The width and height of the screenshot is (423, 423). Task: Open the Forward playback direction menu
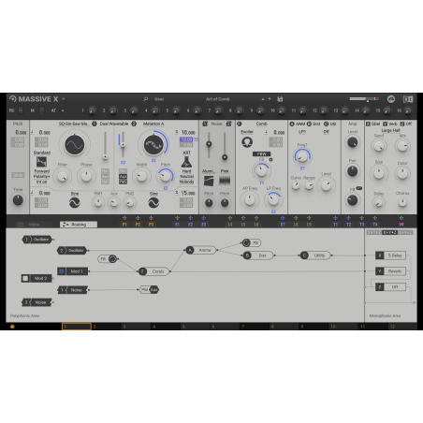click(x=42, y=171)
